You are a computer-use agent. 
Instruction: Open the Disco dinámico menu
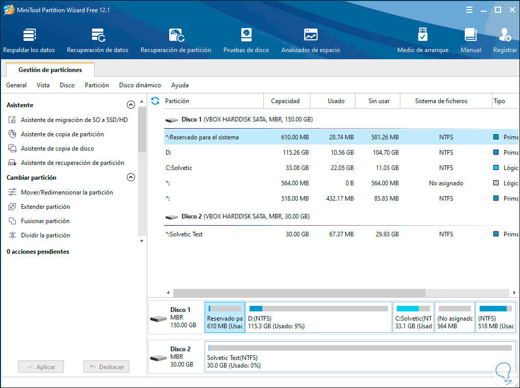(140, 85)
